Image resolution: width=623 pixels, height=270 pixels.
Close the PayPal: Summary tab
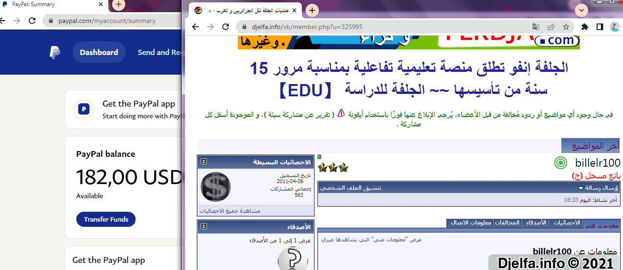pos(100,4)
